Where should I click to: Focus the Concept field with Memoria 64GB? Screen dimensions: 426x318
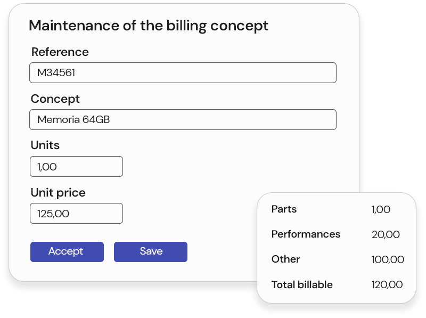183,120
